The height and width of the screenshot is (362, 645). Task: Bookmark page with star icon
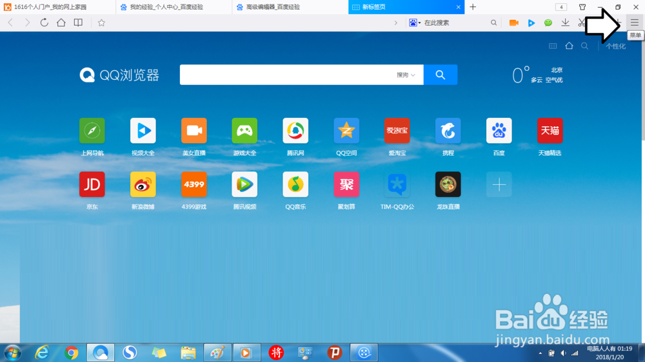[101, 23]
